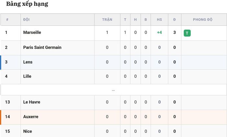Click Marseille's +4 goal difference value
This screenshot has height=137, width=227.
coord(160,32)
